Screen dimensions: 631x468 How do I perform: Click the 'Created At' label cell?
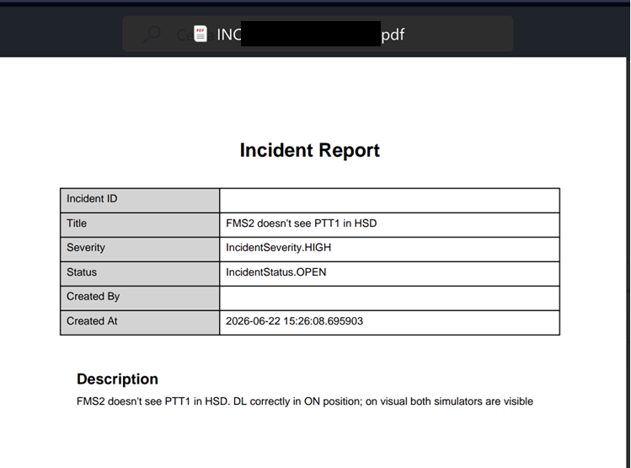pos(140,323)
